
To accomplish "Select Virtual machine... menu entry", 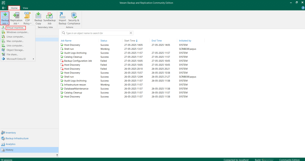I will click(x=15, y=28).
